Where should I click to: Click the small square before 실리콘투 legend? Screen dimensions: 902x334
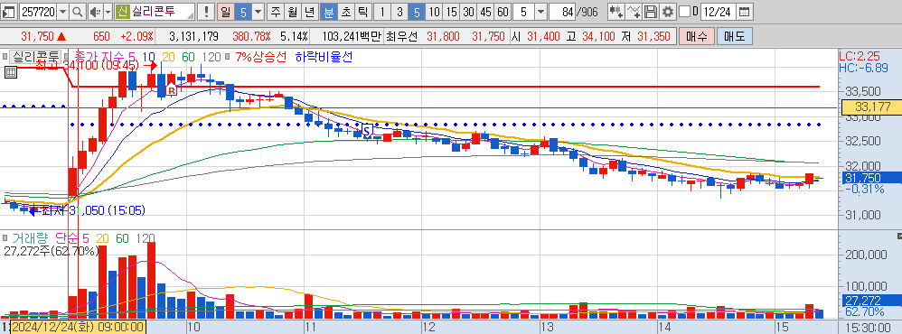coord(5,57)
